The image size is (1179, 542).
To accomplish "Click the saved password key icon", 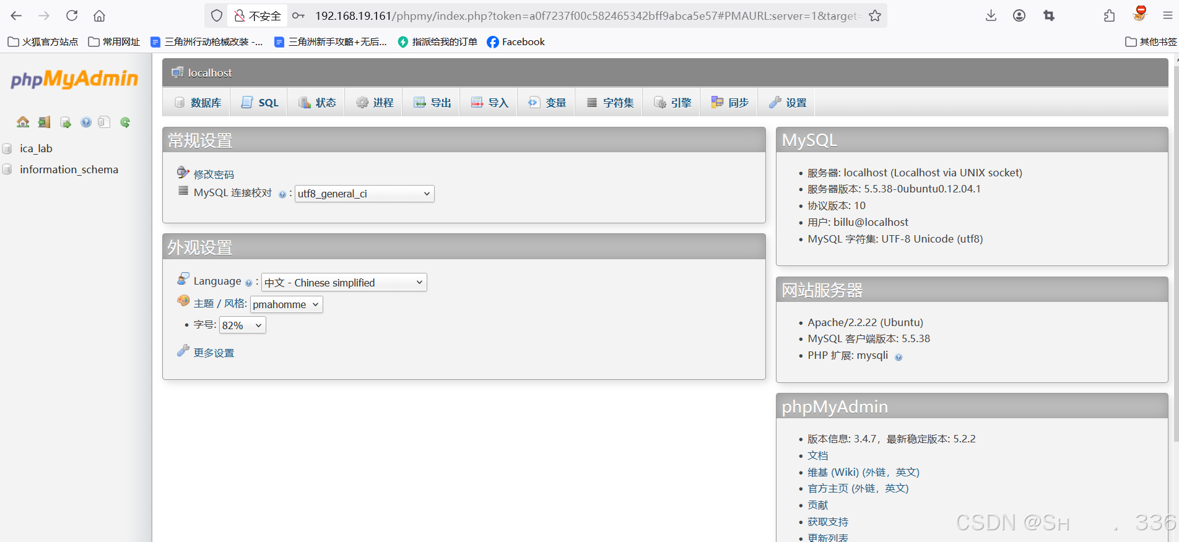I will [298, 15].
